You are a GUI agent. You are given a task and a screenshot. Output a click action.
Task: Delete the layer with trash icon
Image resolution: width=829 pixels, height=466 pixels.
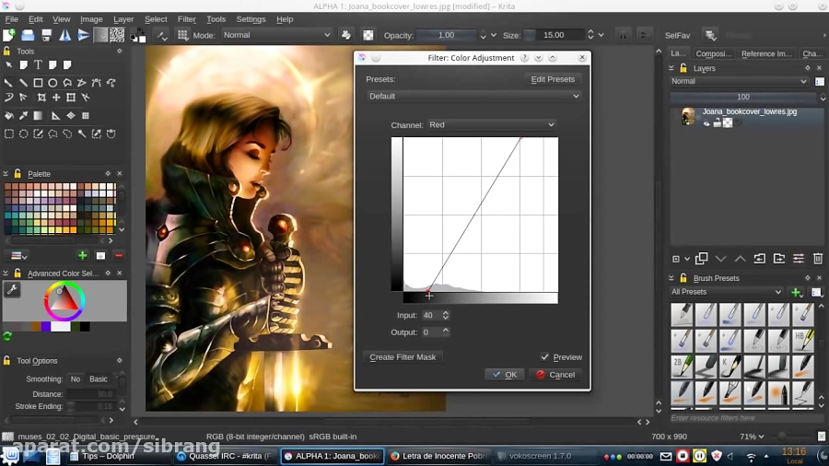pyautogui.click(x=818, y=259)
